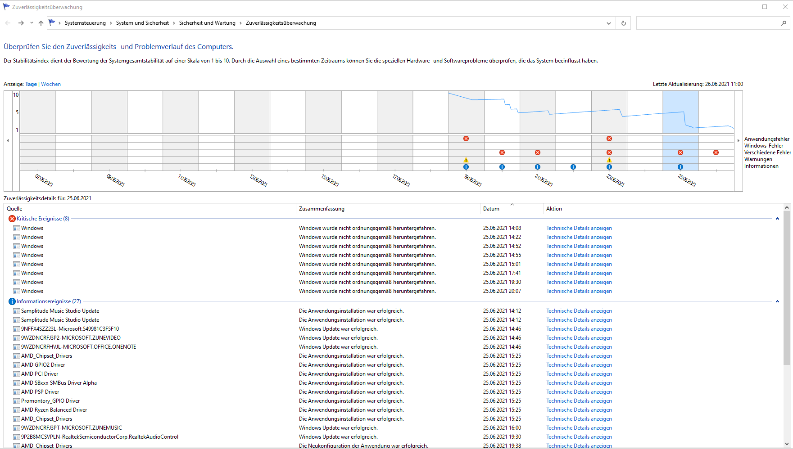Select the Verschiedene Fehler icon on 23.06.2021

[x=609, y=153]
